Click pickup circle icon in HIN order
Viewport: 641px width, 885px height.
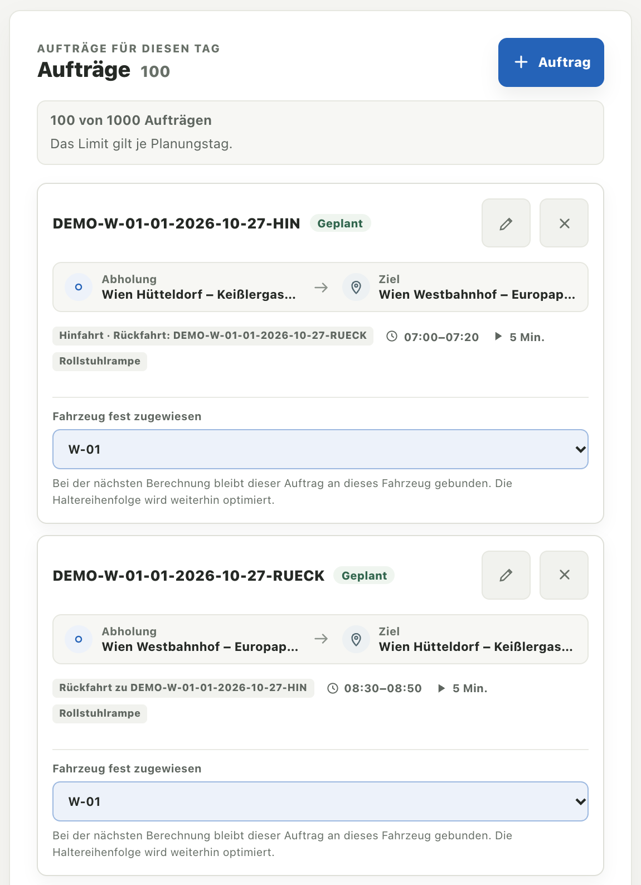tap(79, 287)
